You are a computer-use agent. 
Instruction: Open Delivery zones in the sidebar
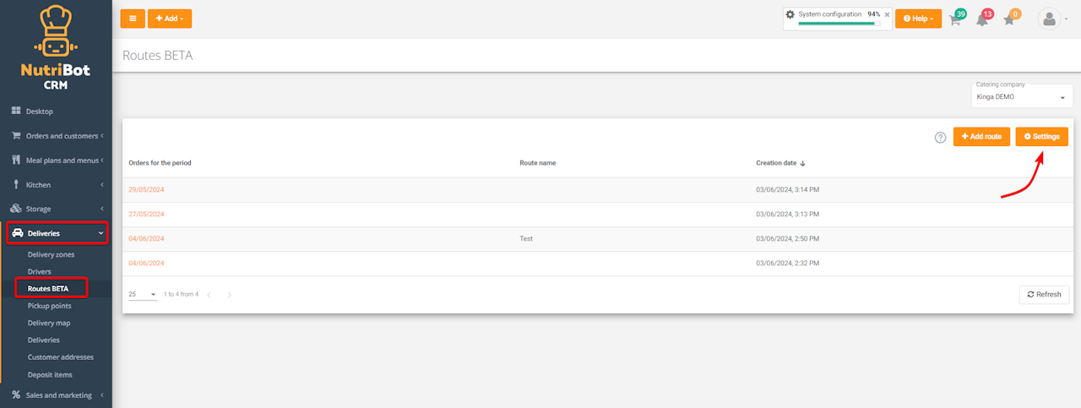(51, 254)
